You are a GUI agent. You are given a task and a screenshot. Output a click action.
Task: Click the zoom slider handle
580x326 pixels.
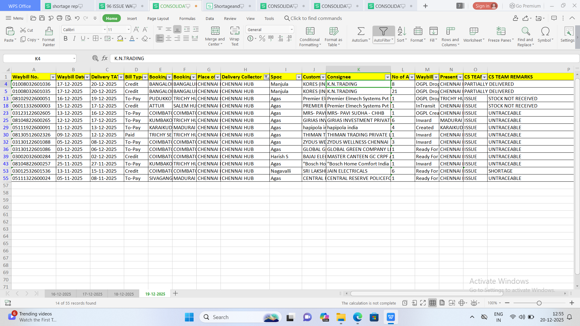539,303
